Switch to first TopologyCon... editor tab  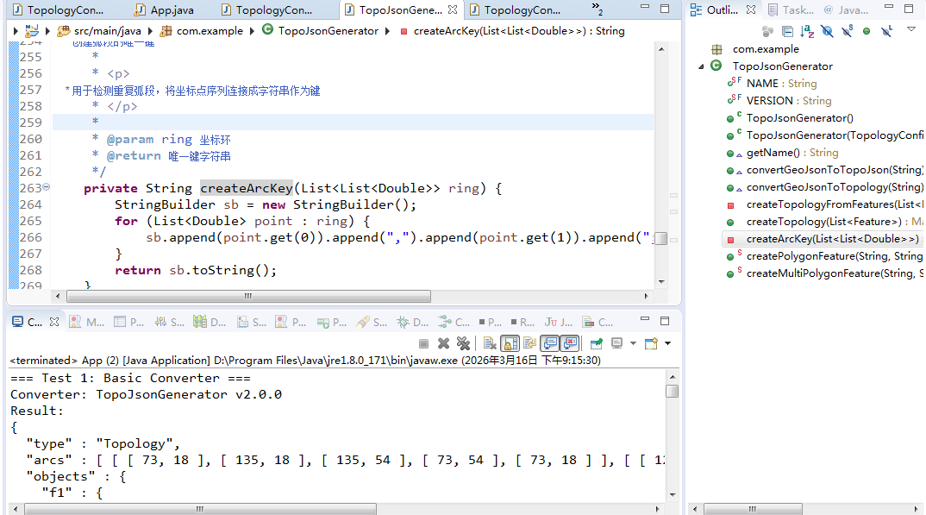pyautogui.click(x=59, y=10)
